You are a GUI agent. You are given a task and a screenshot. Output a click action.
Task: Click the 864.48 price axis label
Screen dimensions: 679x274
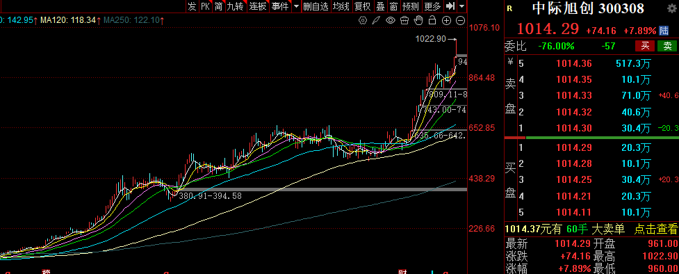[482, 78]
